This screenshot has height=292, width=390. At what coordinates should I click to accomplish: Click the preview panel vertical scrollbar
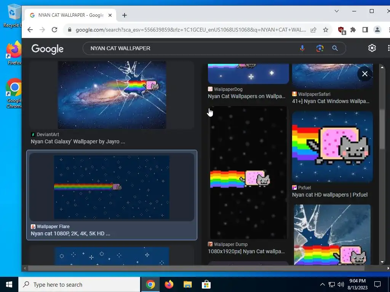click(382, 129)
